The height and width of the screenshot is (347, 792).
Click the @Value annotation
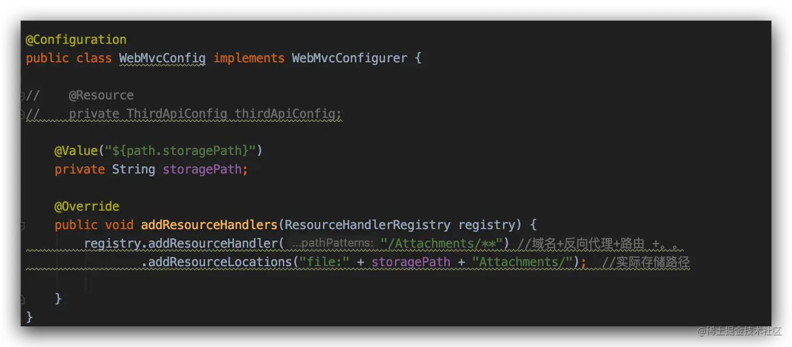point(76,151)
